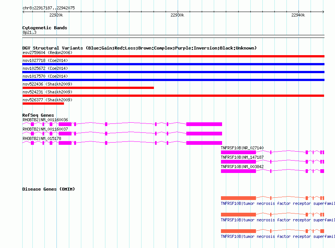This screenshot has height=248, width=335.
Task: Click the 22940k ruler label
Action: pyautogui.click(x=298, y=15)
